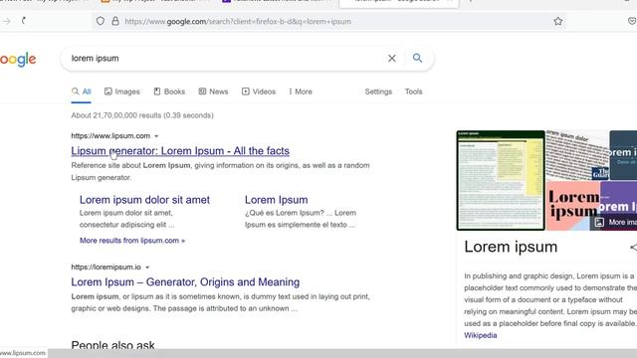Open the More search categories menu
Screen dimensions: 637x358
tap(301, 91)
